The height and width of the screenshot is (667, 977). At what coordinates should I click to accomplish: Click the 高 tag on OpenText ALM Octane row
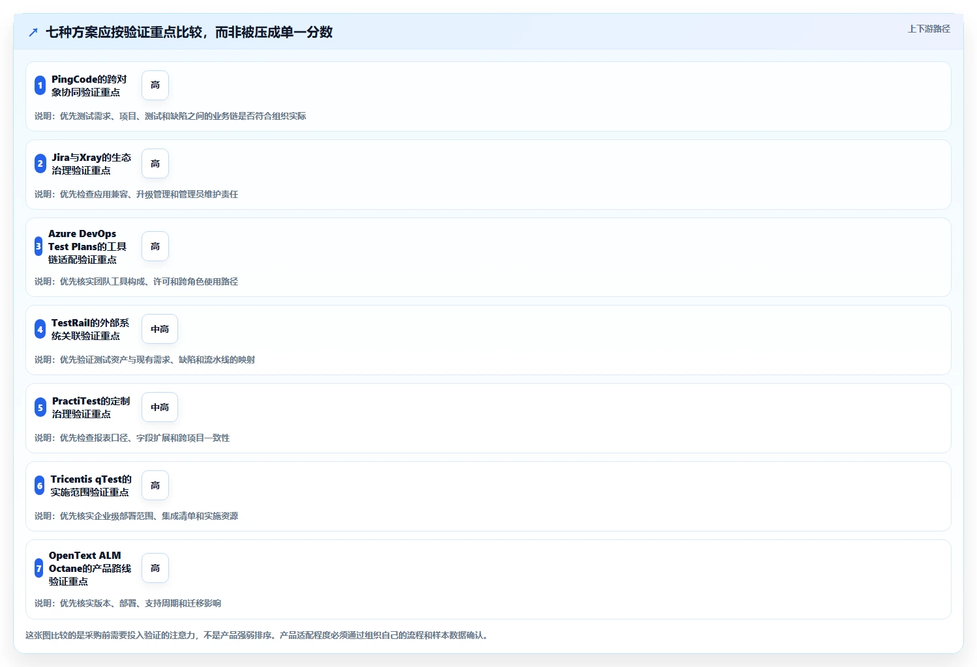click(155, 568)
